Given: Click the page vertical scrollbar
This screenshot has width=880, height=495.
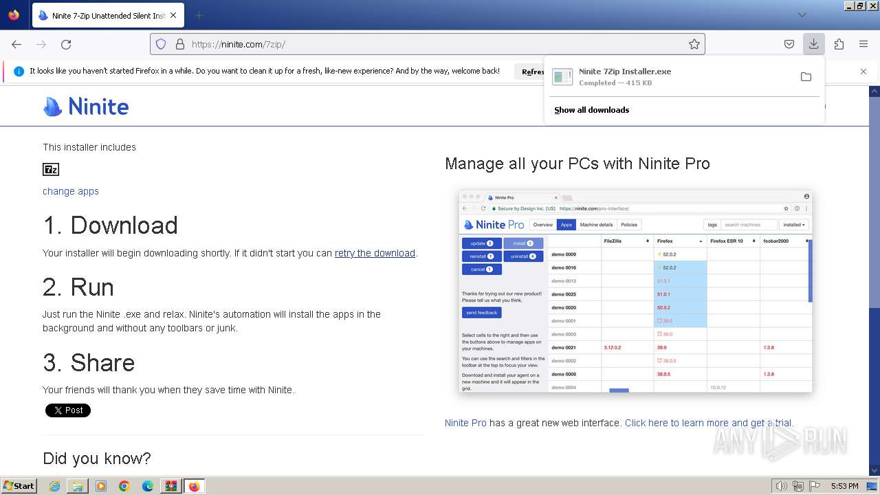Looking at the screenshot, I should [874, 280].
